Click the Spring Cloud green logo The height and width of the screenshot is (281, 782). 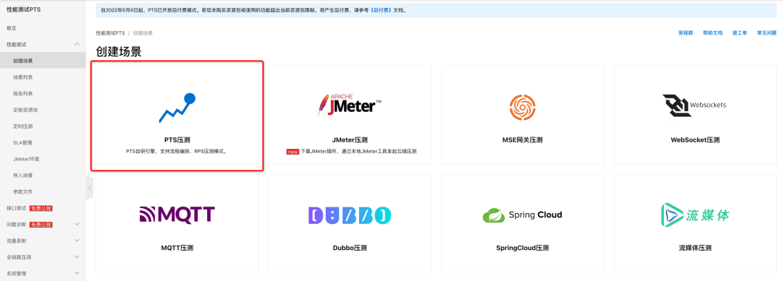click(522, 215)
